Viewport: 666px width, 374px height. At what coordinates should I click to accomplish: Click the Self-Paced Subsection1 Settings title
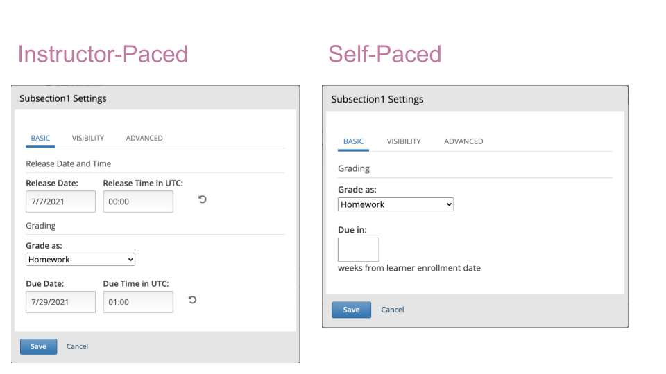click(x=377, y=99)
